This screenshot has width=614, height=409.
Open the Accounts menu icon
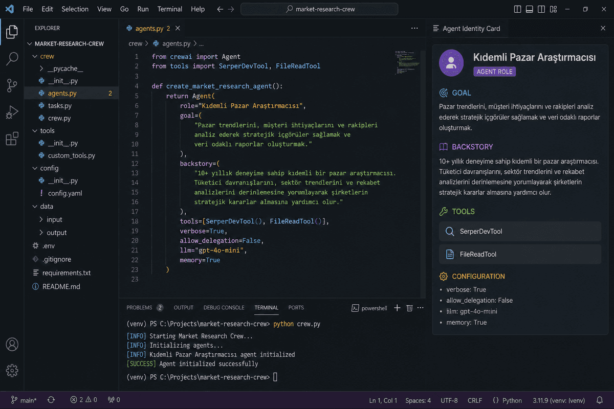[x=12, y=344]
